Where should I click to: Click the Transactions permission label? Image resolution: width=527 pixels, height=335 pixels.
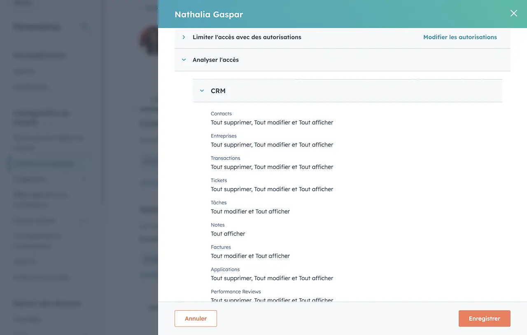click(x=225, y=158)
